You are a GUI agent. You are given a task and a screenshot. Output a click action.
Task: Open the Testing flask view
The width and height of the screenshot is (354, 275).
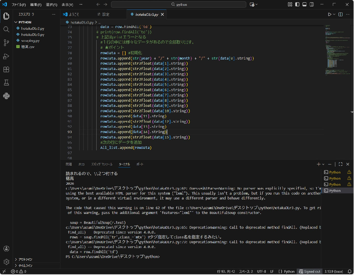6,83
